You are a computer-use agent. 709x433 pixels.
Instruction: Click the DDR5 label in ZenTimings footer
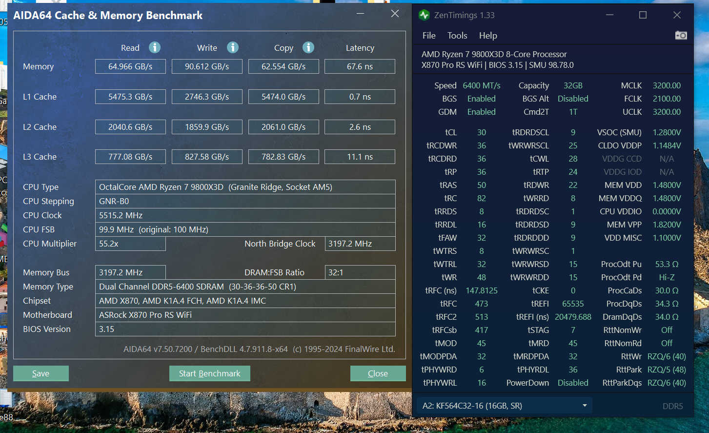(x=673, y=406)
